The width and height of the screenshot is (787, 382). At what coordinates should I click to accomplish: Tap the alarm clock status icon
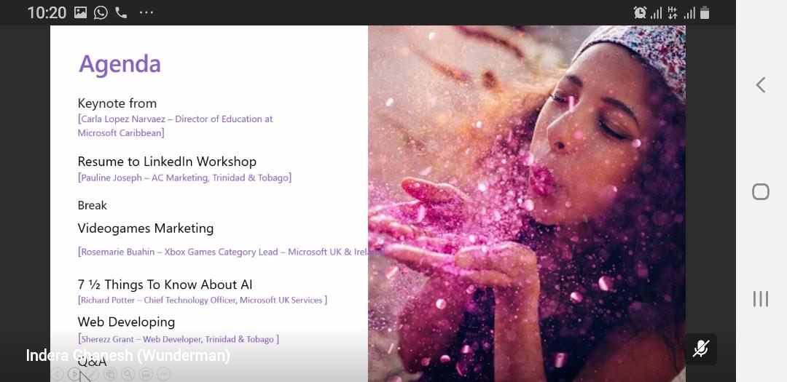point(640,12)
